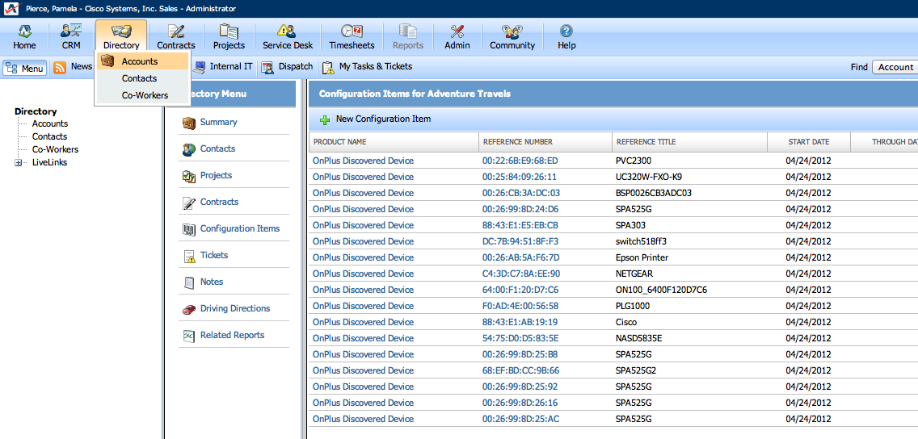Open the Service Desk module icon
This screenshot has width=918, height=439.
pyautogui.click(x=287, y=31)
